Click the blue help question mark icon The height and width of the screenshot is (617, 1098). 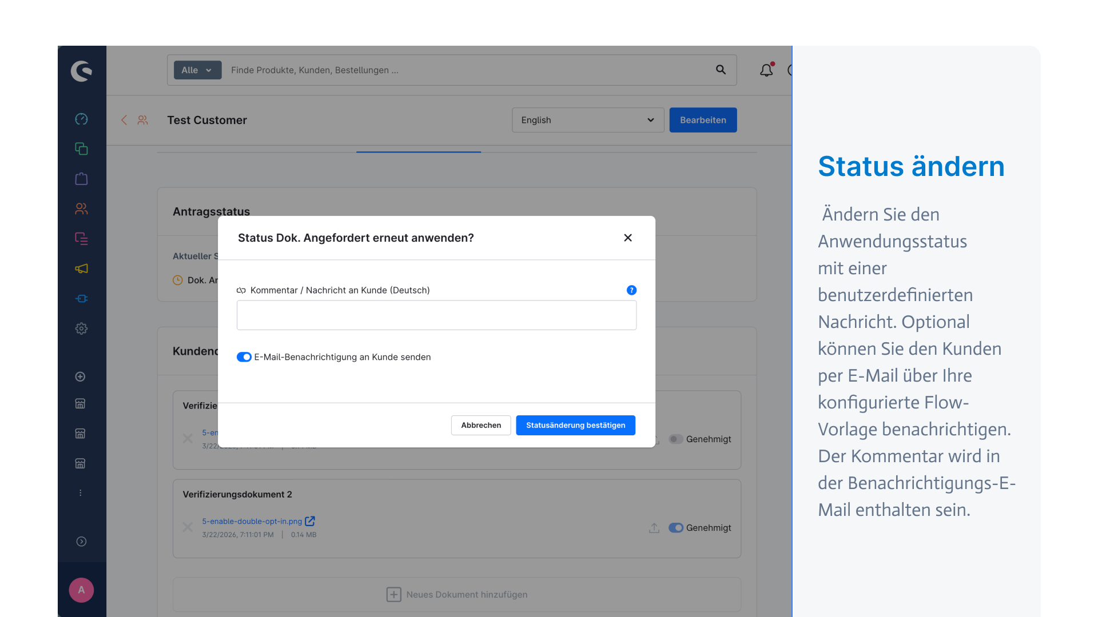click(x=631, y=290)
